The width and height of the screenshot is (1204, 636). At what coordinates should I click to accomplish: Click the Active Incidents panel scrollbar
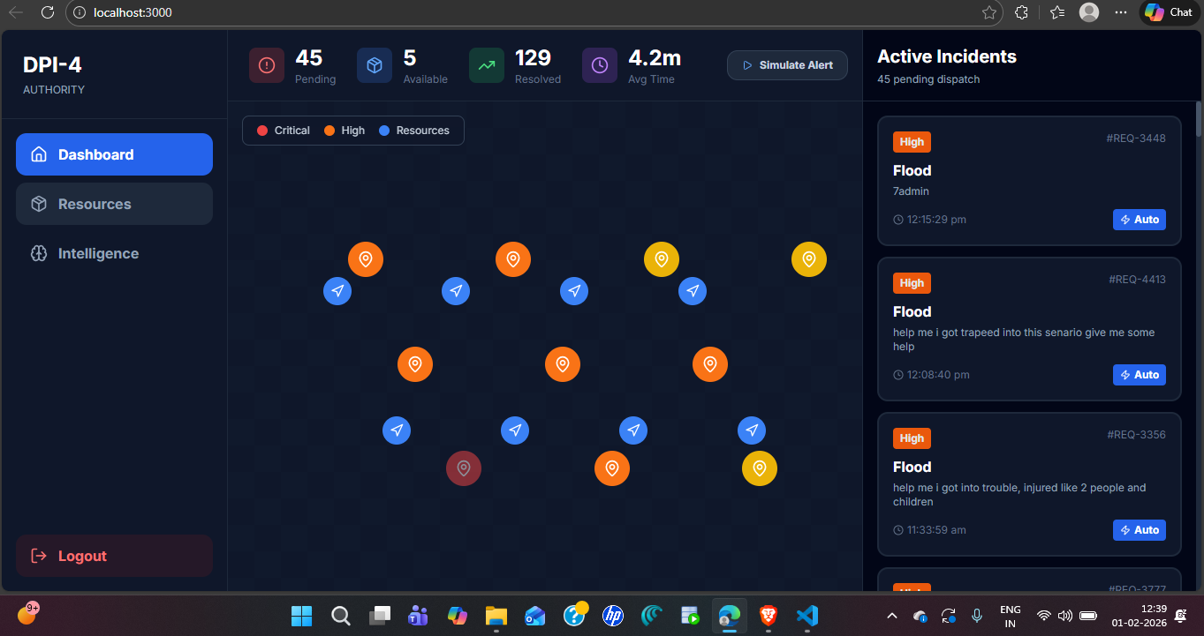(1199, 119)
